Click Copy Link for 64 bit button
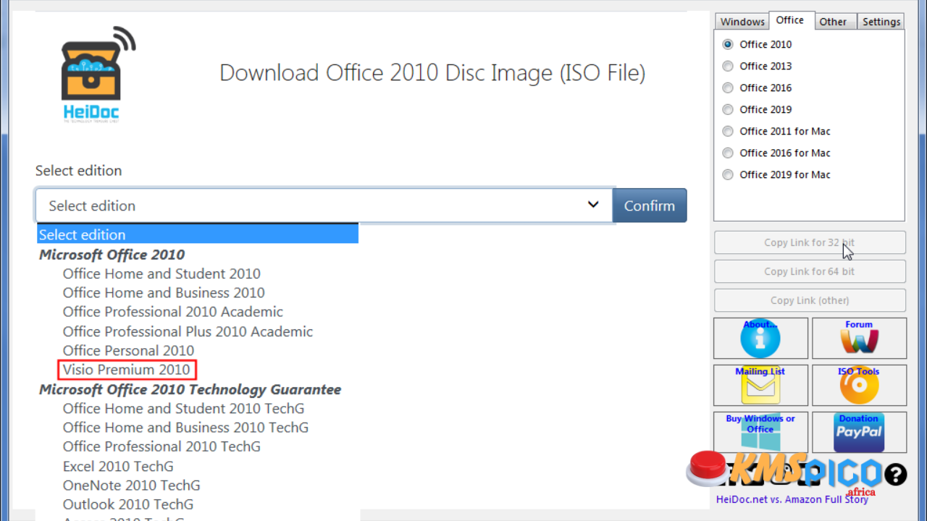The height and width of the screenshot is (521, 927). tap(810, 271)
